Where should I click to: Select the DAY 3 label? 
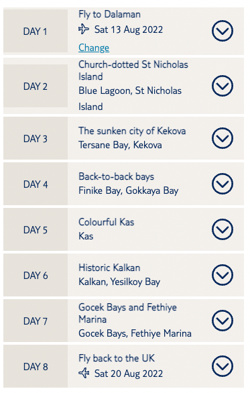pos(36,139)
